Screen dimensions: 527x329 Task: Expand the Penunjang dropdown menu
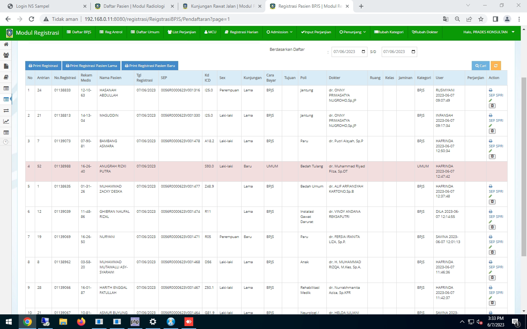(x=352, y=32)
